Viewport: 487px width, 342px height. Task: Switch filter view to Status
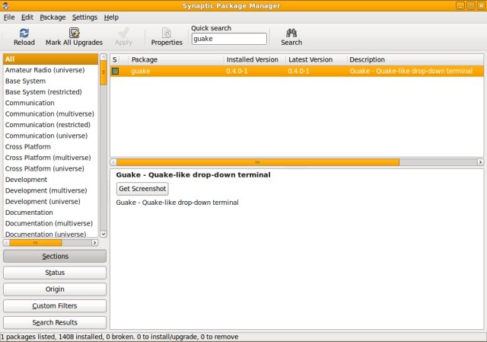(x=55, y=273)
